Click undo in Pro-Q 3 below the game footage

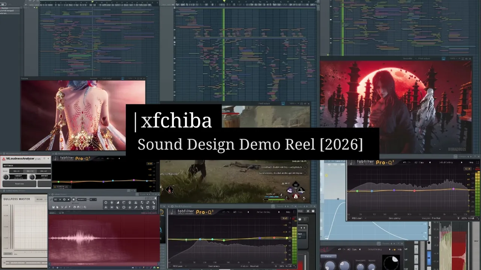pos(224,212)
